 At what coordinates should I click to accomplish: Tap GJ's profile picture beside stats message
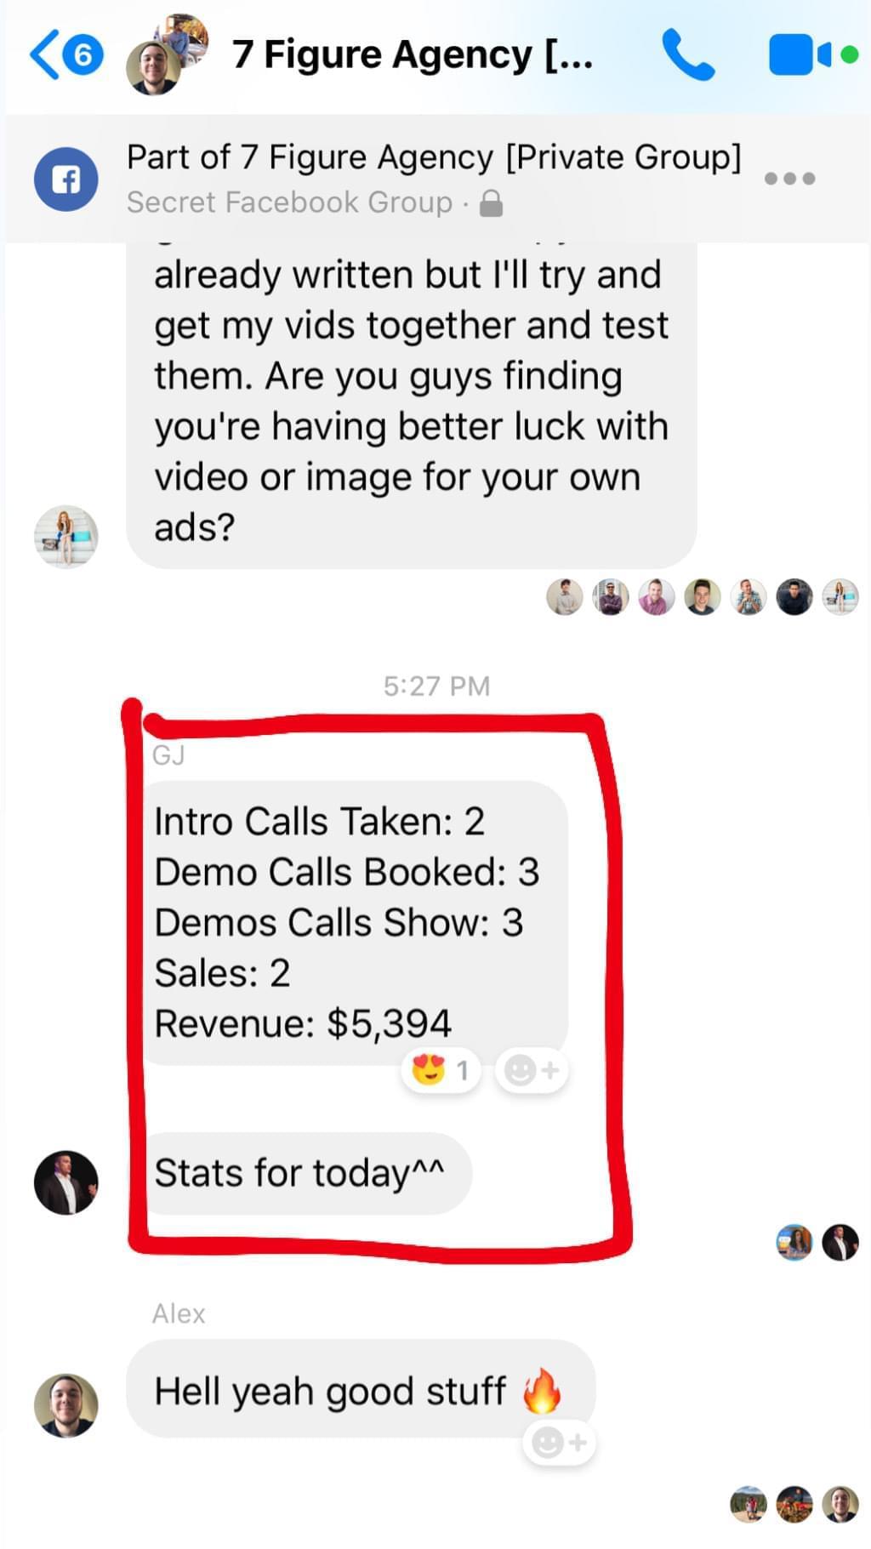[65, 1182]
